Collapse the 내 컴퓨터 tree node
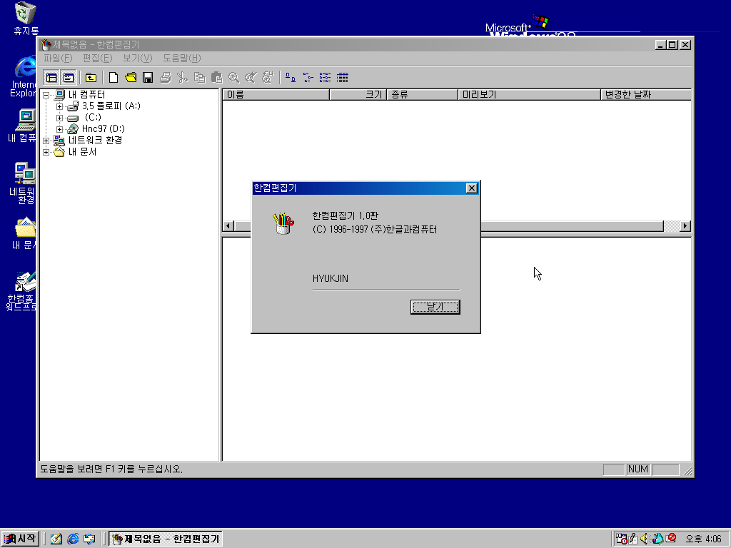This screenshot has height=548, width=731. 46,95
